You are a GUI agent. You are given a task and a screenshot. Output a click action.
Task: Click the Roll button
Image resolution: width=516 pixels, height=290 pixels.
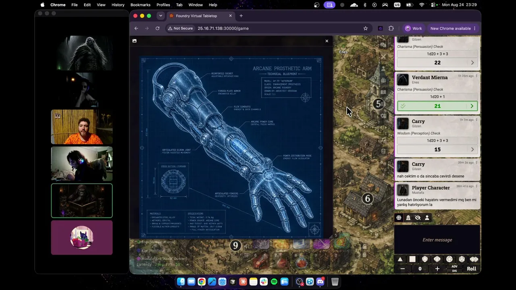point(471,269)
